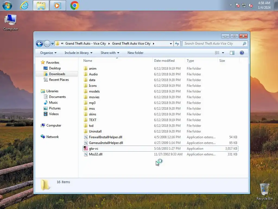Click the Mss32.dll file icon
278x209 pixels.
pos(86,154)
